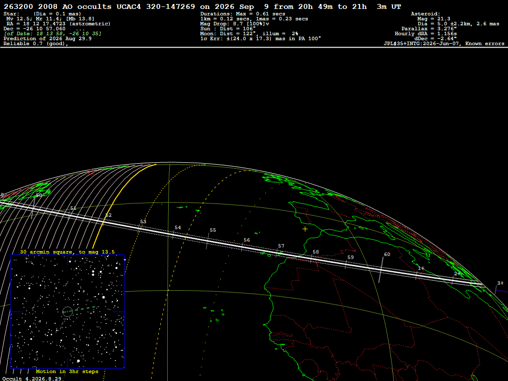Click the title line '263200 2008 AO occults'
Viewport: 508px width, 381px height.
coord(58,6)
